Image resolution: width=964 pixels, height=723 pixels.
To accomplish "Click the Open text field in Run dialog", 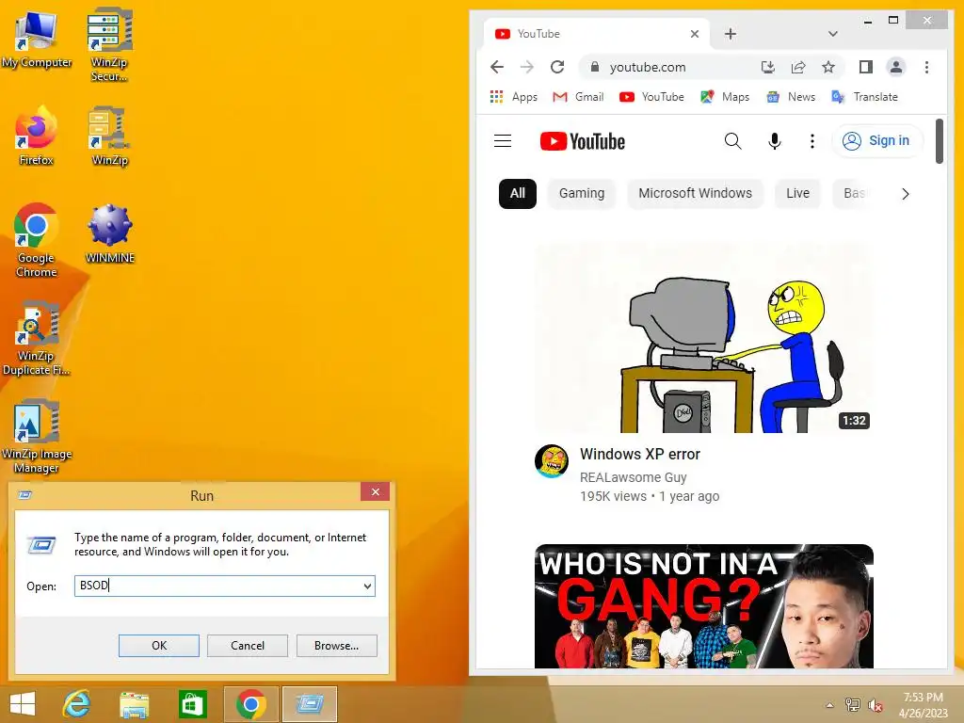I will [x=217, y=586].
